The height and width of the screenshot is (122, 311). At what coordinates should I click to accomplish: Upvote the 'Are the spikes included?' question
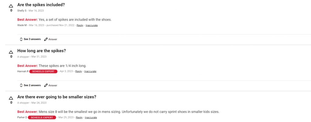[11, 6]
